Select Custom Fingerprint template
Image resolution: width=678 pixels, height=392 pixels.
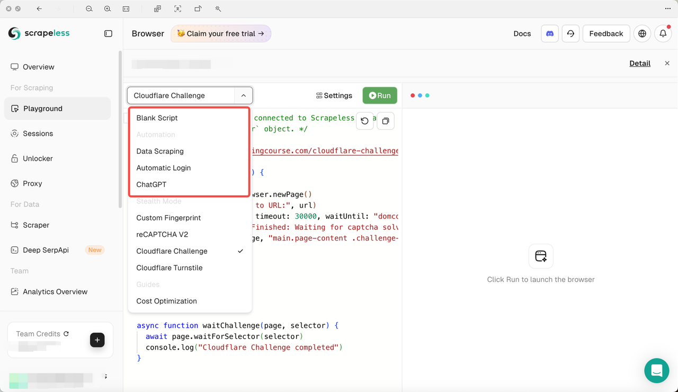point(190,218)
